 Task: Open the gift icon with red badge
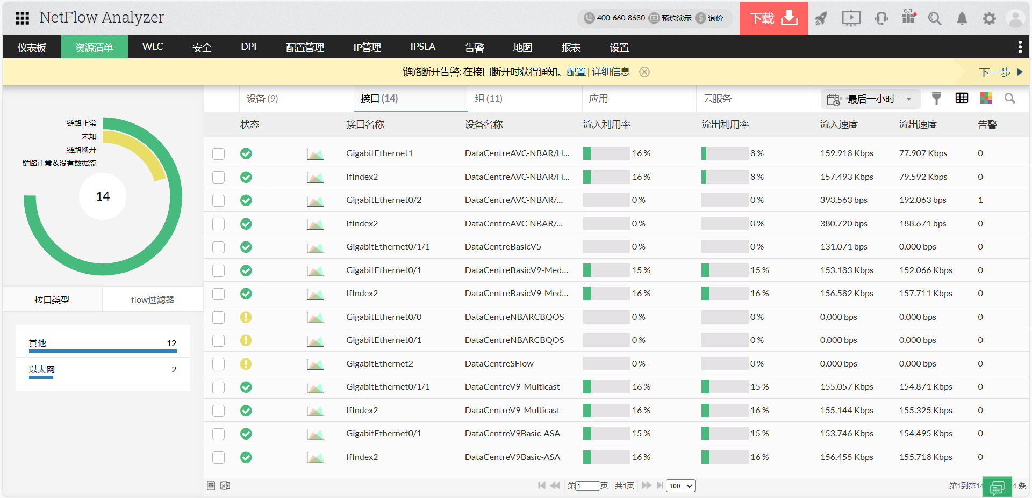point(908,18)
